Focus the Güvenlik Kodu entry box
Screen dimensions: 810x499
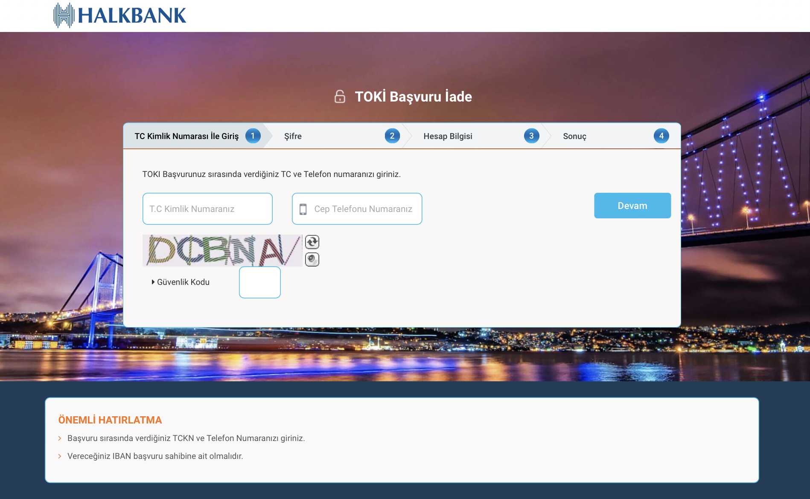pos(259,282)
